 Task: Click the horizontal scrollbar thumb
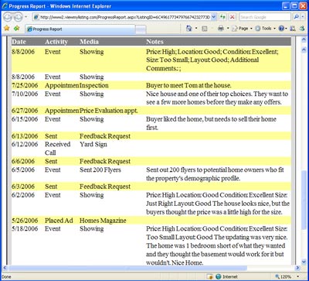127,268
